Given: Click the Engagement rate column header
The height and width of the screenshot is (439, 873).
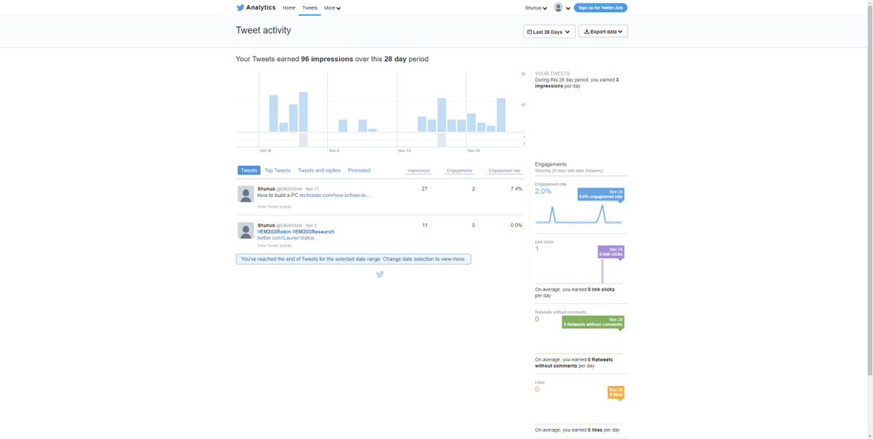Looking at the screenshot, I should click(x=504, y=171).
